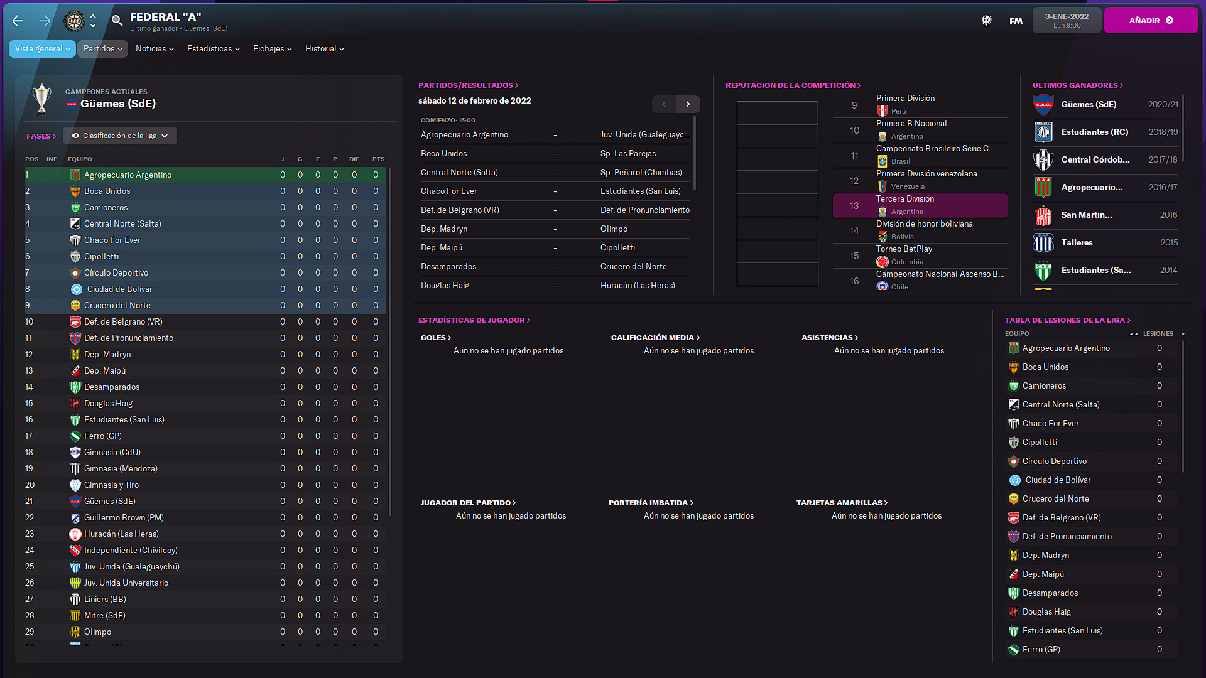Click Central Córdoba crest in last winners
This screenshot has height=678, width=1206.
(x=1043, y=159)
